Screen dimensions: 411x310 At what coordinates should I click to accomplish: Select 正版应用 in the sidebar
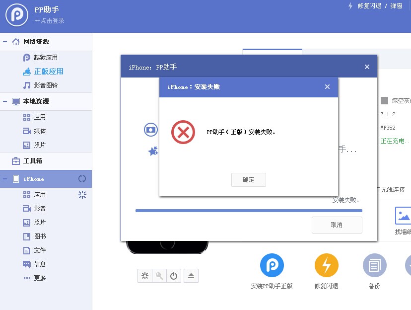49,72
